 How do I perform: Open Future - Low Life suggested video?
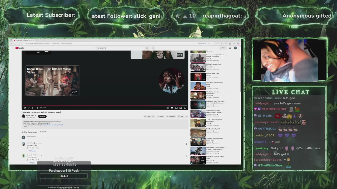point(208,58)
